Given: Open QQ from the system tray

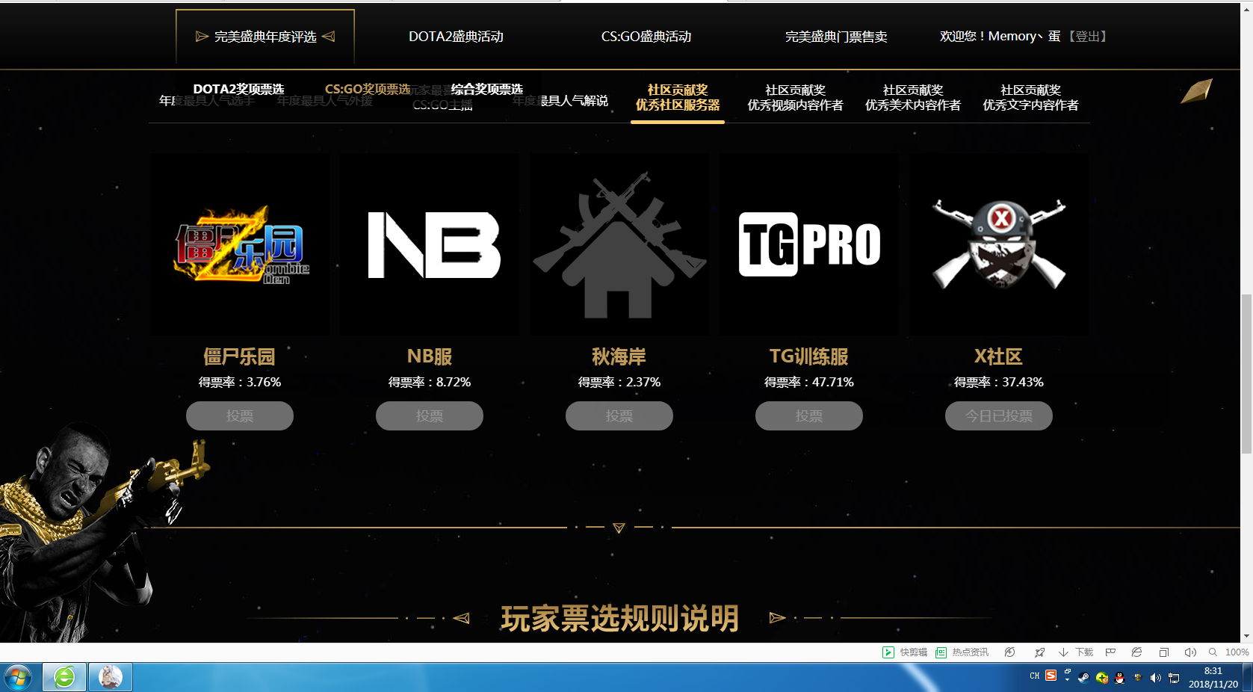Looking at the screenshot, I should pos(1120,676).
